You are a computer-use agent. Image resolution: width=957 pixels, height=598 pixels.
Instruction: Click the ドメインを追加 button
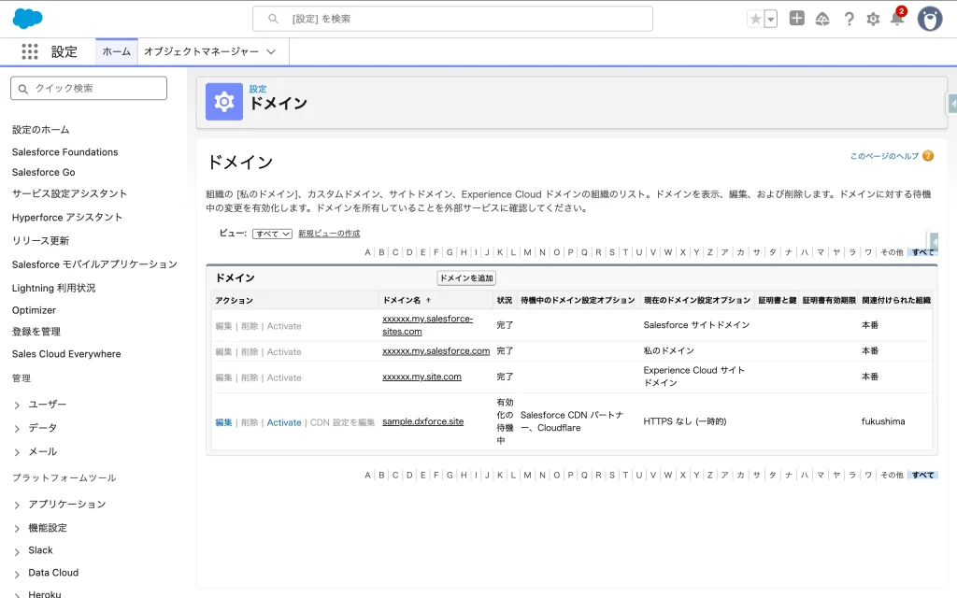click(x=466, y=278)
